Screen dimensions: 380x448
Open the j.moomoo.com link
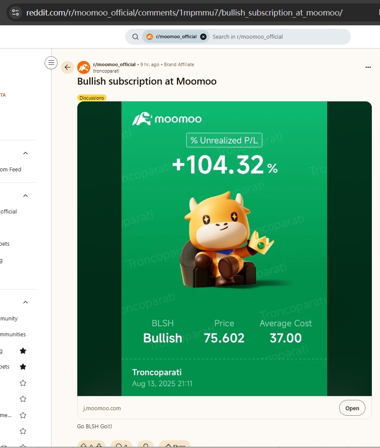tap(102, 408)
